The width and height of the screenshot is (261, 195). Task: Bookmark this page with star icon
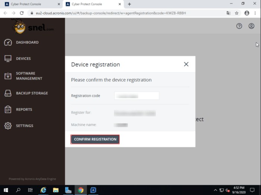coord(236,13)
